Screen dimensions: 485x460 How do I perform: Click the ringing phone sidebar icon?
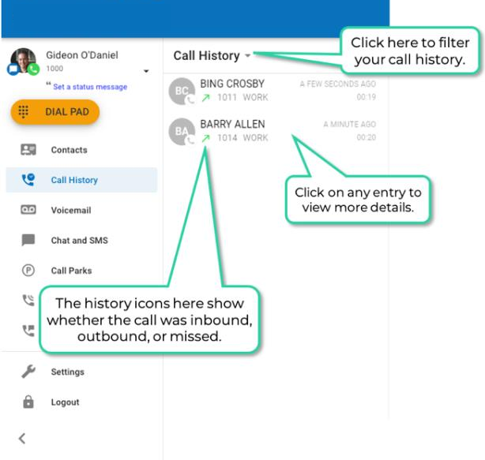pos(28,301)
